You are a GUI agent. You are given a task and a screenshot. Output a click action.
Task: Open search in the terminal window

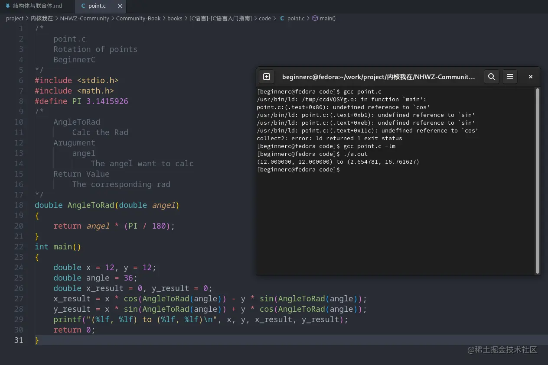click(491, 77)
